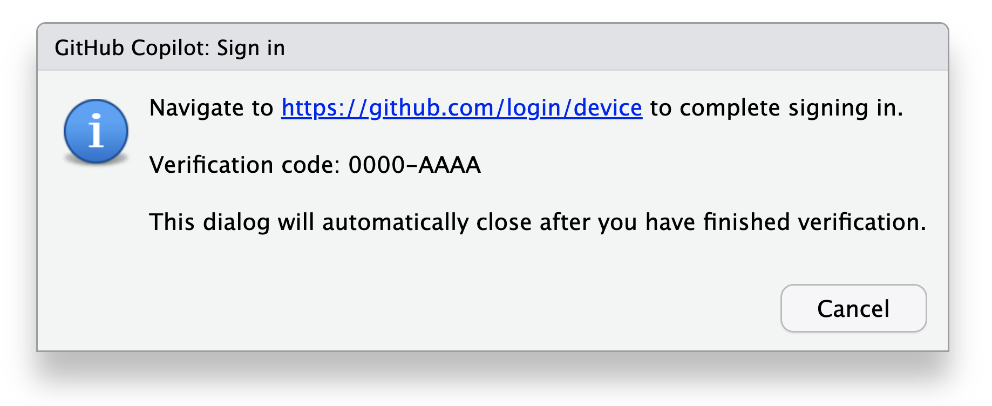Click the empty area left of the Cancel button
This screenshot has height=406, width=992.
pyautogui.click(x=486, y=309)
